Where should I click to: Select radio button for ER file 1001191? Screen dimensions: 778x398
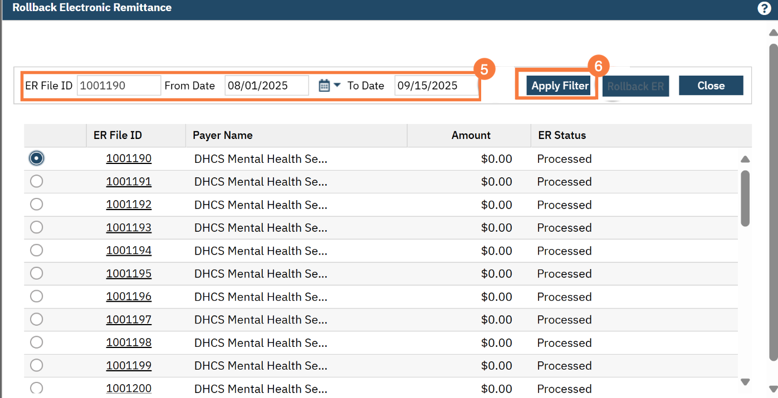[x=36, y=182]
